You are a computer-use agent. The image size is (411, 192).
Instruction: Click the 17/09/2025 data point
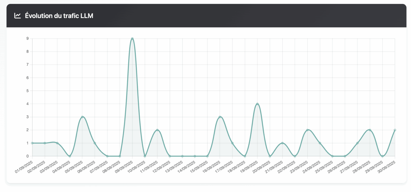pyautogui.click(x=232, y=143)
